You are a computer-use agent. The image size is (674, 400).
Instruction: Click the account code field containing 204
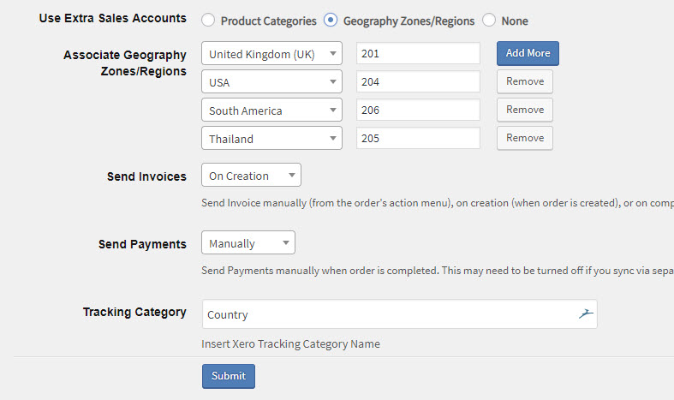coord(418,81)
